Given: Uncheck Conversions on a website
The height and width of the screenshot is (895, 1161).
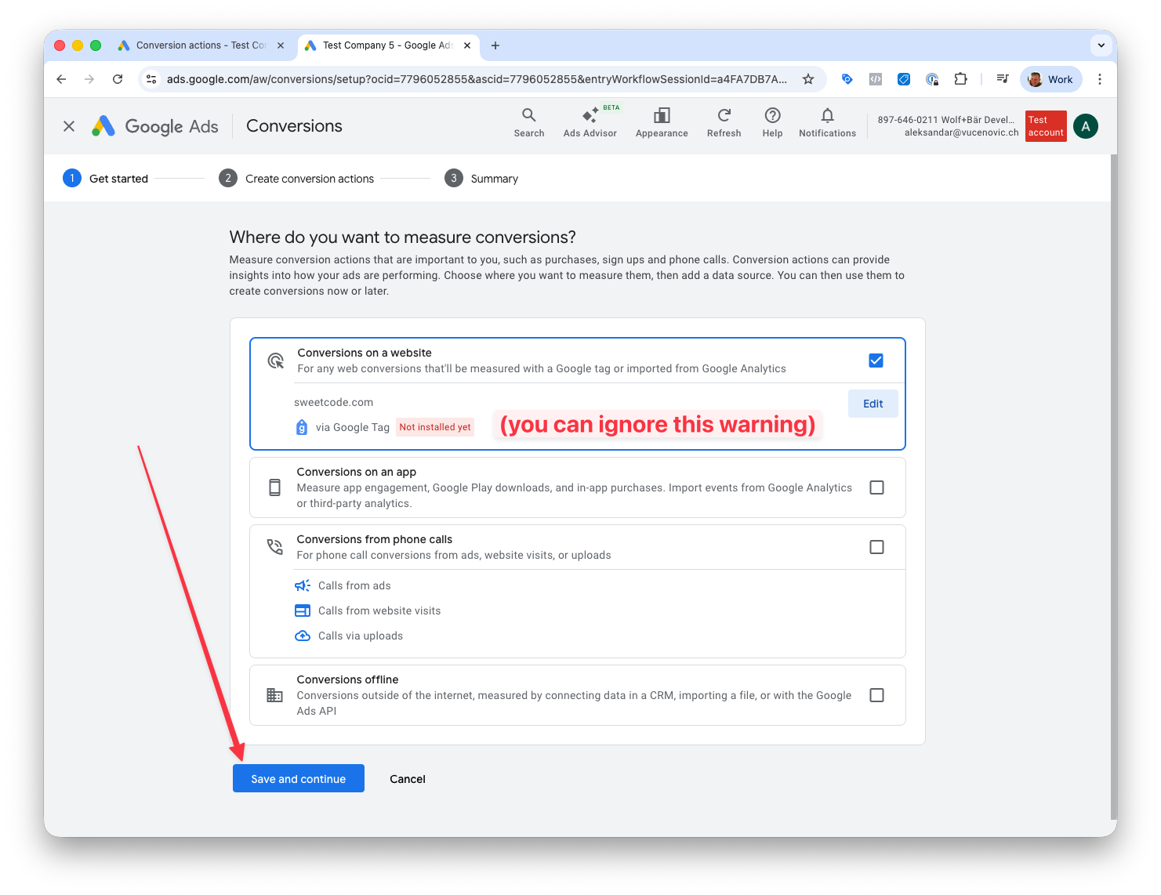Looking at the screenshot, I should pyautogui.click(x=876, y=360).
